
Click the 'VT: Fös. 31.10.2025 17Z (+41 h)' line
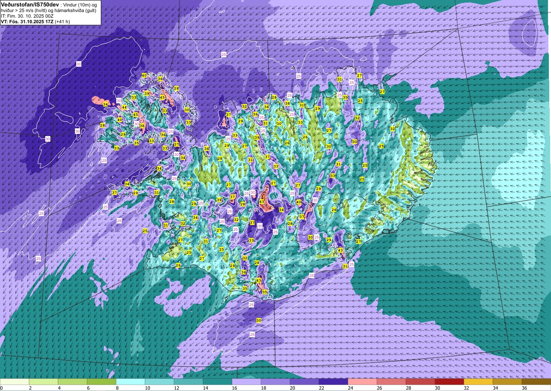point(35,21)
